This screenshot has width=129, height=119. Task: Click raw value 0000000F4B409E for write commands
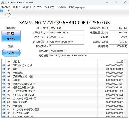115,95
